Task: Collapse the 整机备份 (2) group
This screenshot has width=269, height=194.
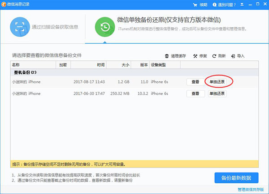Action: point(134,72)
